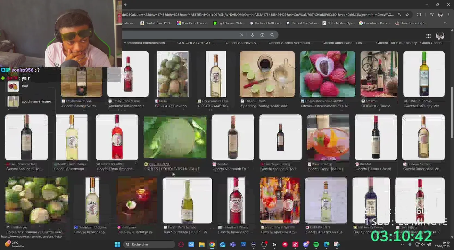
Task: Open the Amazon COCCHI Barolo image
Action: pos(379,74)
